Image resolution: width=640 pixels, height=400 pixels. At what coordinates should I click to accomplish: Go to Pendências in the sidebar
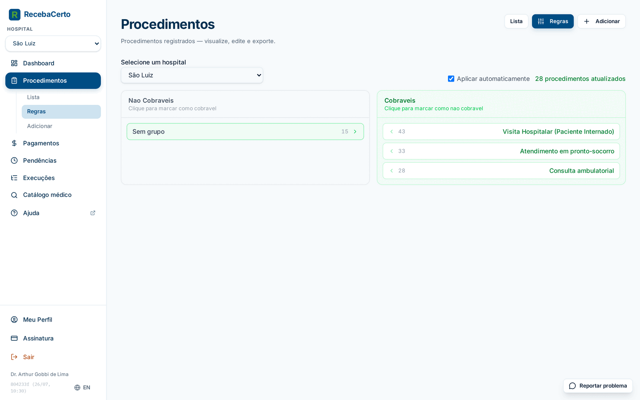[53, 160]
